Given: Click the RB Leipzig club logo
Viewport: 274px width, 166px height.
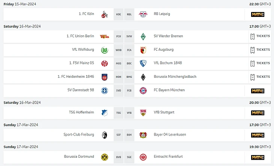Looking at the screenshot, I should tap(143, 14).
